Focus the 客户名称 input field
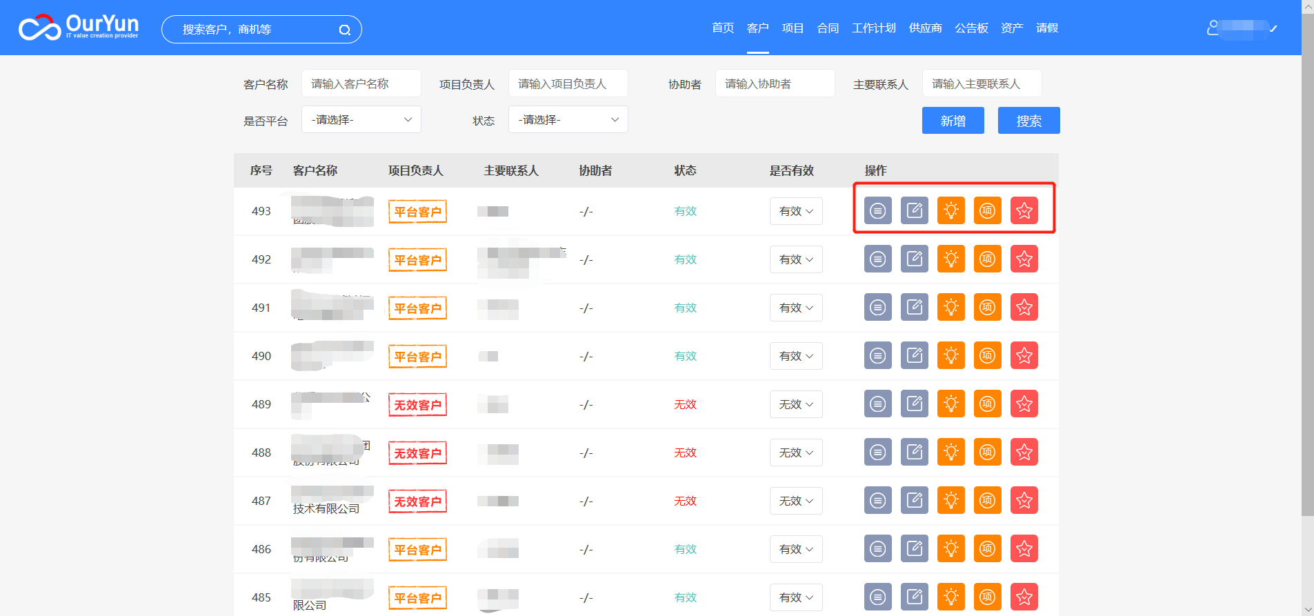Viewport: 1314px width, 616px height. 361,83
